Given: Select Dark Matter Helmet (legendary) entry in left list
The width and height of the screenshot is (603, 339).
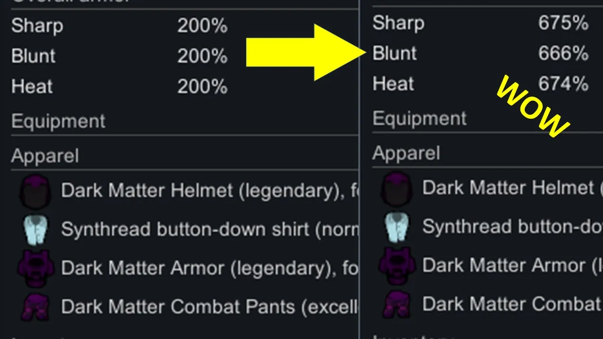Looking at the screenshot, I should click(210, 191).
